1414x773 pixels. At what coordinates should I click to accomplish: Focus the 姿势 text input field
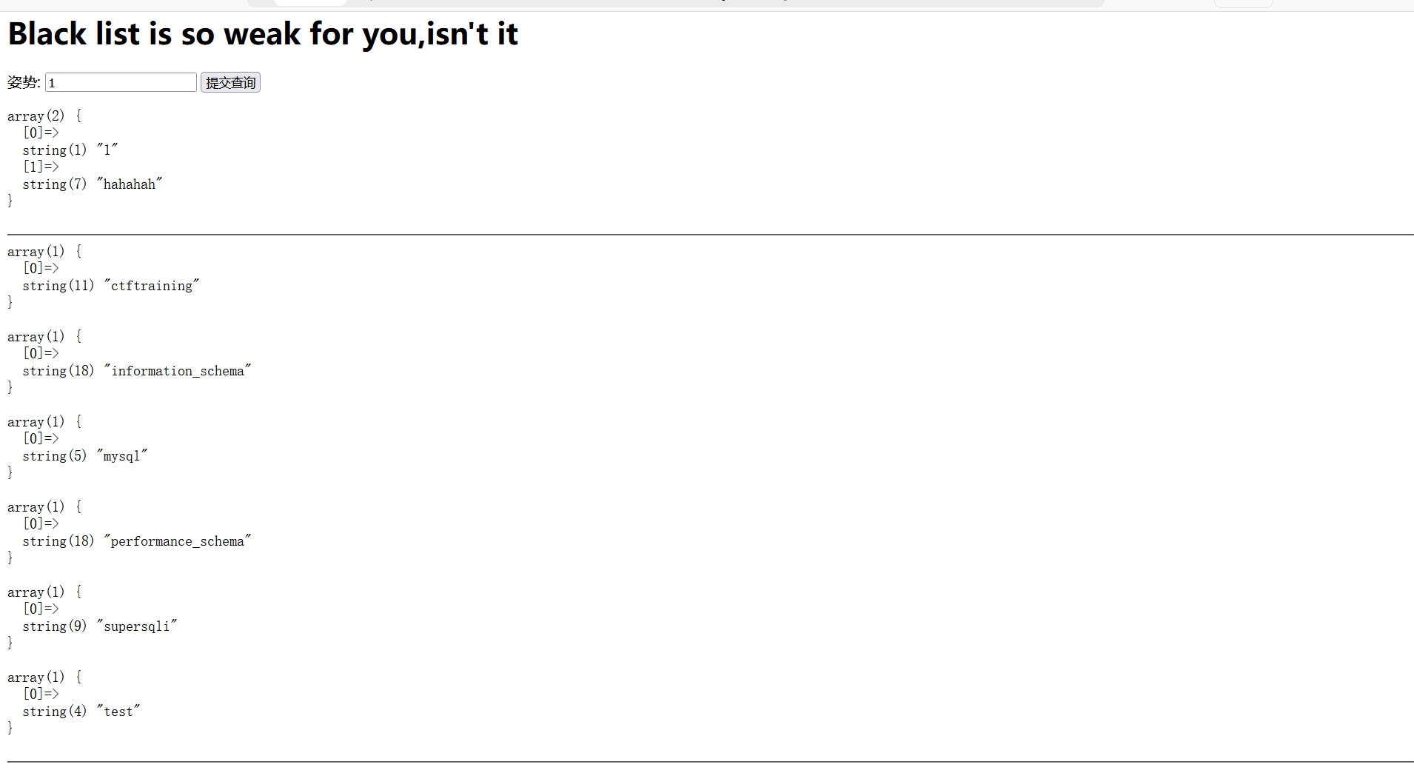[121, 82]
